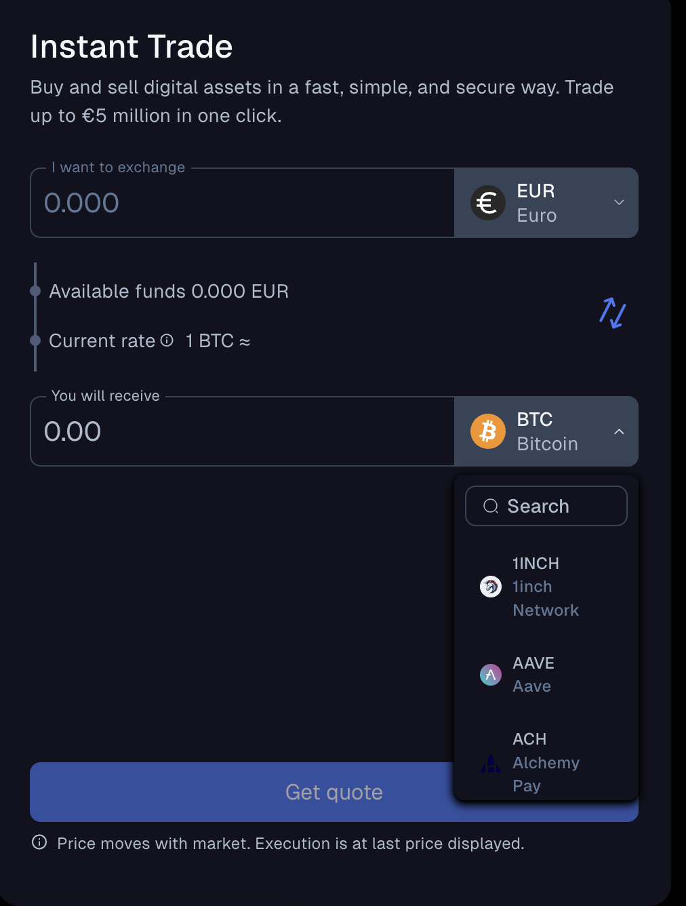Click the info icon beside the price disclaimer
686x906 pixels.
click(x=39, y=843)
